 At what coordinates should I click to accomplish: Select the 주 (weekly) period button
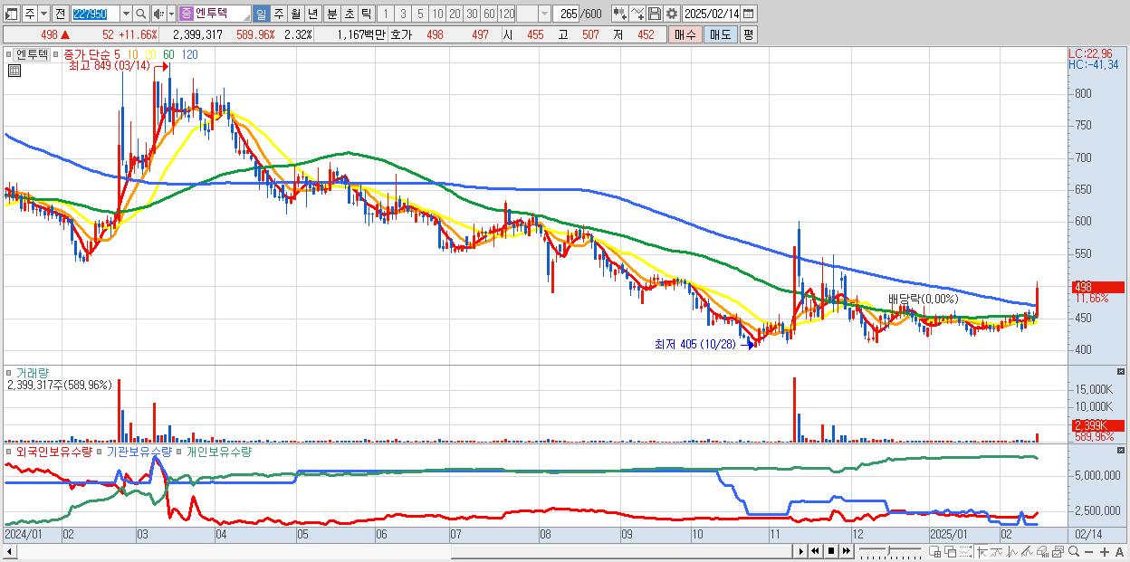[278, 14]
